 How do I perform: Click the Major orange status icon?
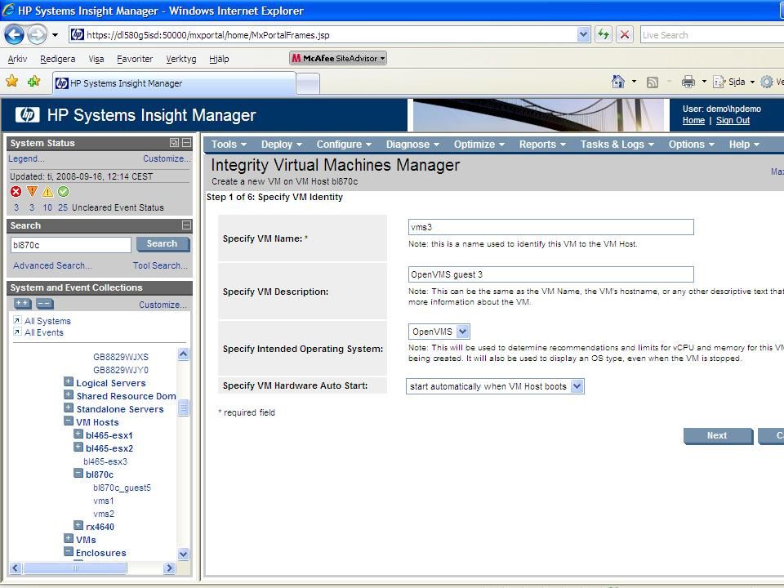pyautogui.click(x=32, y=191)
